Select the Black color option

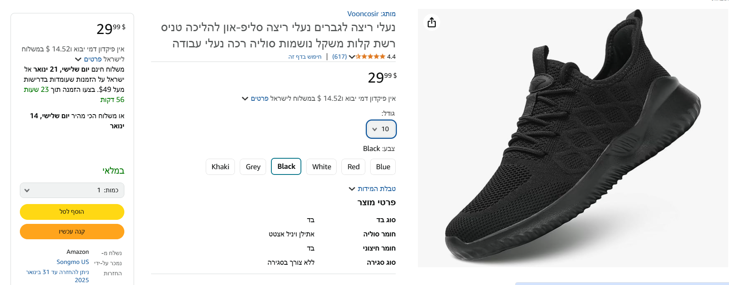(x=286, y=166)
